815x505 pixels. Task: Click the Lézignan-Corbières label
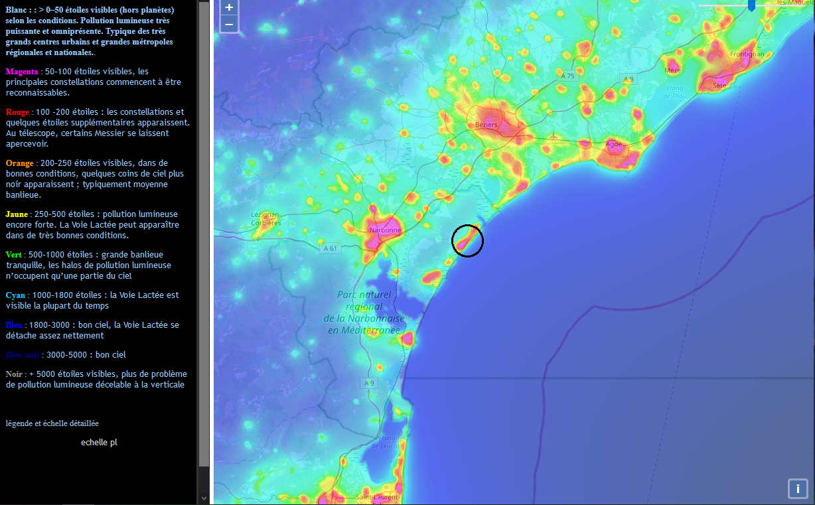pos(265,219)
